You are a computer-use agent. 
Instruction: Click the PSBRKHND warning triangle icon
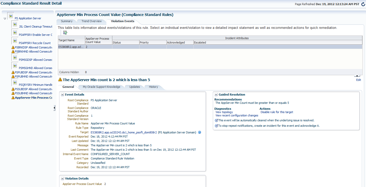[13, 52]
